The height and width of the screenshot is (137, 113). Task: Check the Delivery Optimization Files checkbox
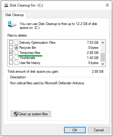pyautogui.click(x=11, y=42)
